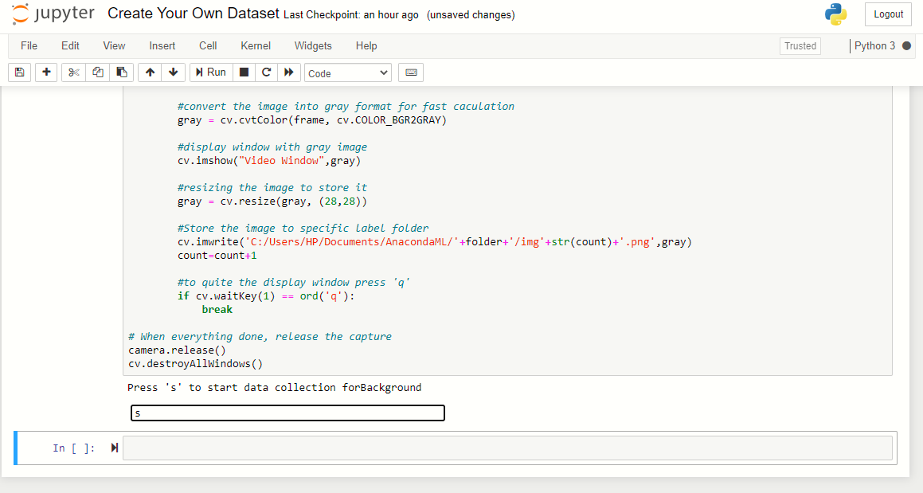The height and width of the screenshot is (493, 923).
Task: Paste cells below
Action: point(122,72)
